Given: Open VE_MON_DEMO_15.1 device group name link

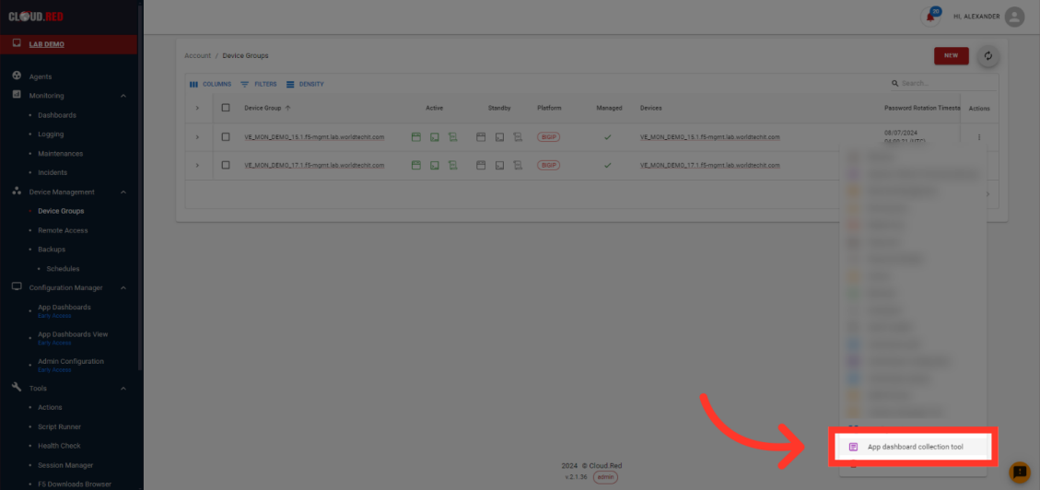Looking at the screenshot, I should pos(314,137).
